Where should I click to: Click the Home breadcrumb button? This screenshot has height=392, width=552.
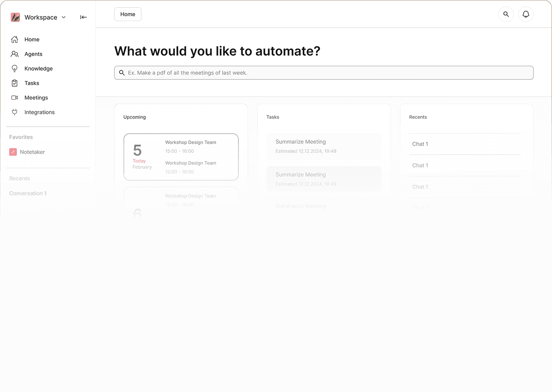(x=128, y=14)
